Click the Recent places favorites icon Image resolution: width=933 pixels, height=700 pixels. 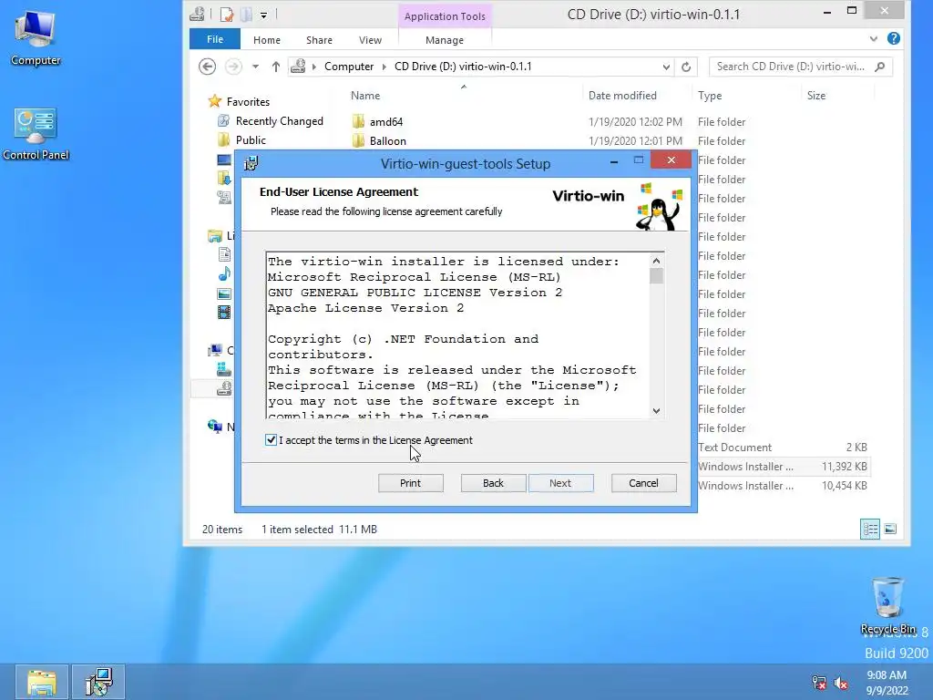coord(224,197)
